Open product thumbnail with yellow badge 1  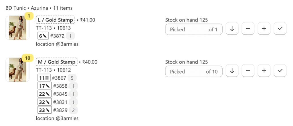[17, 27]
